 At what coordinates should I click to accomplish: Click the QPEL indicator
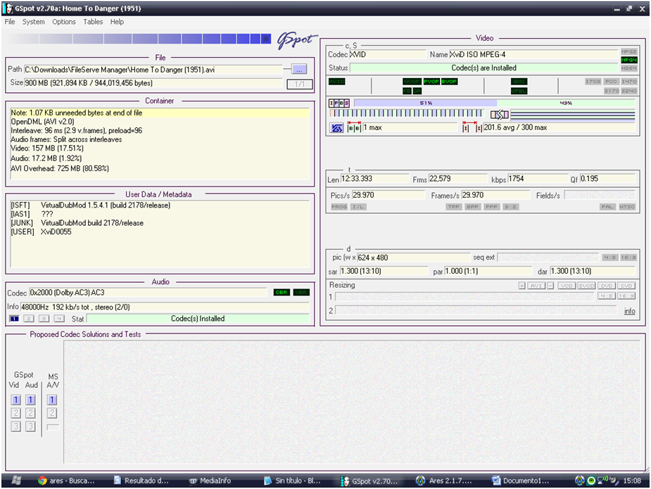pyautogui.click(x=519, y=91)
